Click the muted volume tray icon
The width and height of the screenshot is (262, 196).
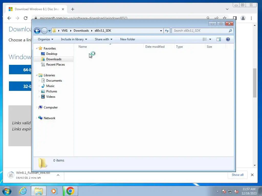(236, 191)
